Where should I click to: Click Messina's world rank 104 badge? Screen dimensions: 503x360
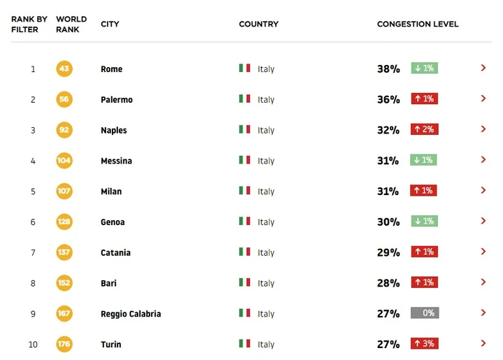64,161
